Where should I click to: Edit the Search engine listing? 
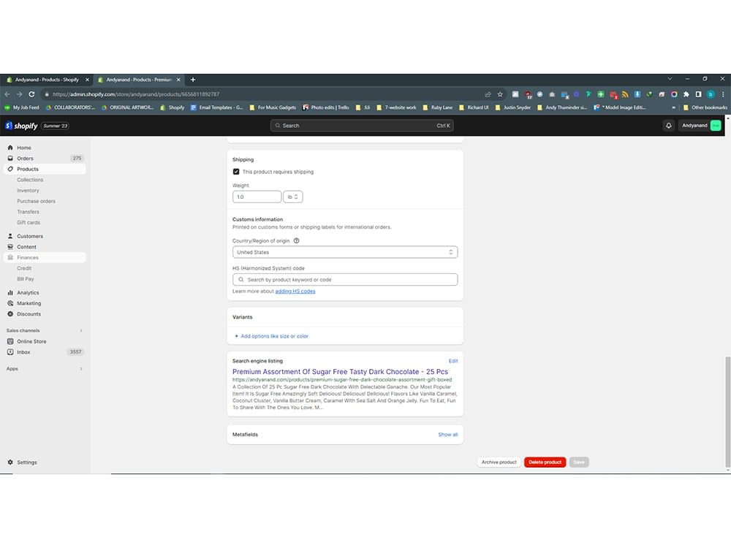click(x=453, y=361)
